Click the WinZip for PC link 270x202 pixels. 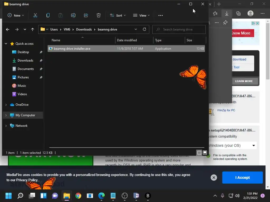[226, 110]
